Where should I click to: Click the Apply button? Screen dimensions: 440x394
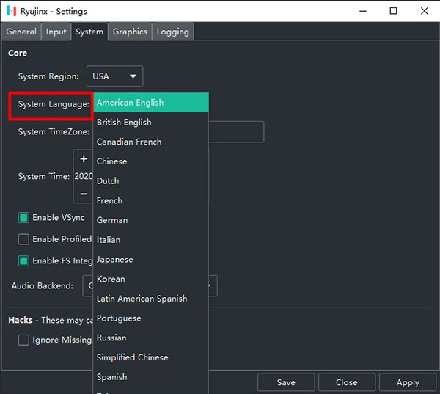point(408,382)
